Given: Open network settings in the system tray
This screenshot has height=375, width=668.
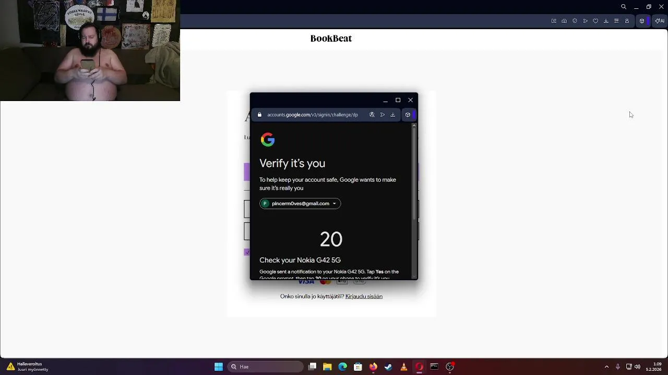Looking at the screenshot, I should coord(629,367).
